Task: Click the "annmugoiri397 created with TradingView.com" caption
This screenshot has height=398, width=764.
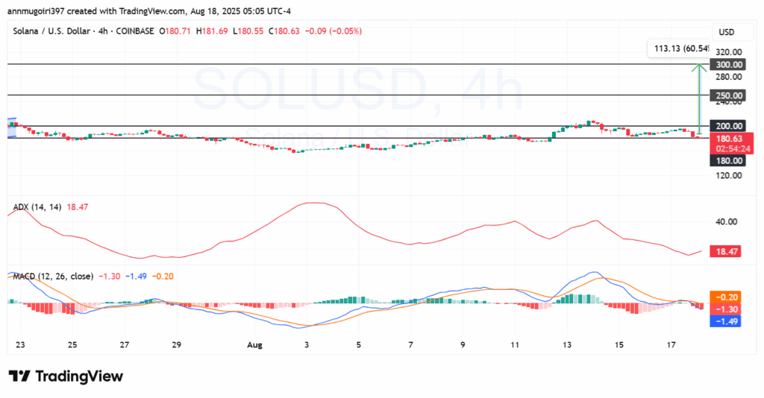Action: pos(96,10)
